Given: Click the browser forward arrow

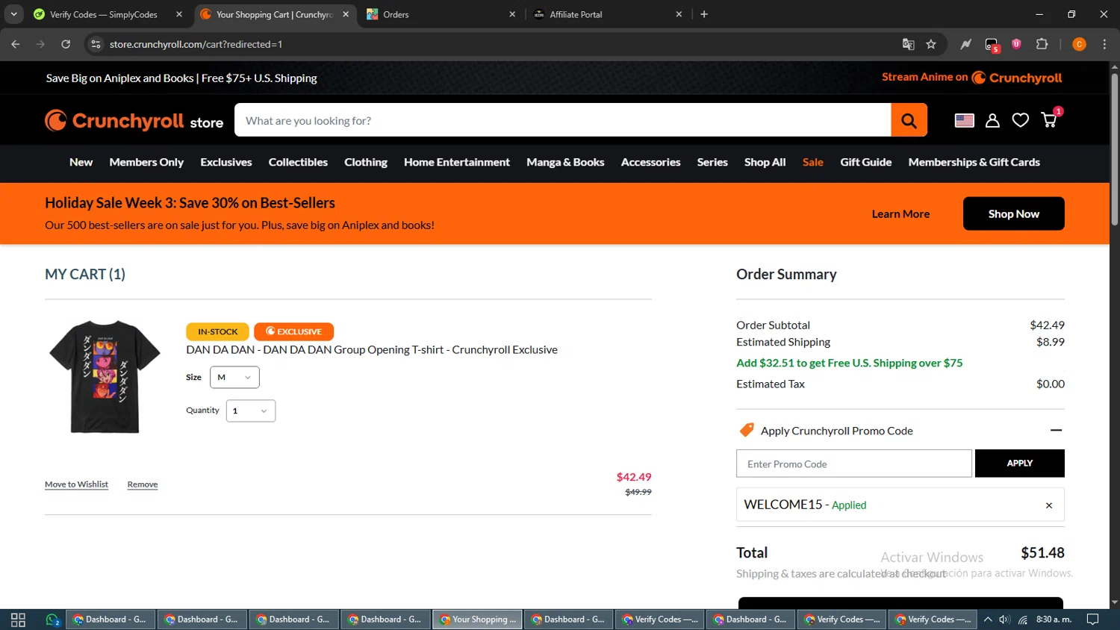Looking at the screenshot, I should tap(40, 44).
